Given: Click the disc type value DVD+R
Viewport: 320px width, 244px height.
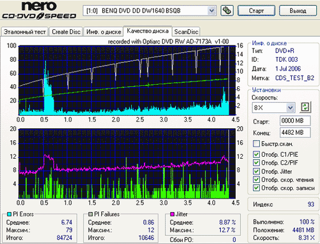Looking at the screenshot, I should (x=284, y=51).
